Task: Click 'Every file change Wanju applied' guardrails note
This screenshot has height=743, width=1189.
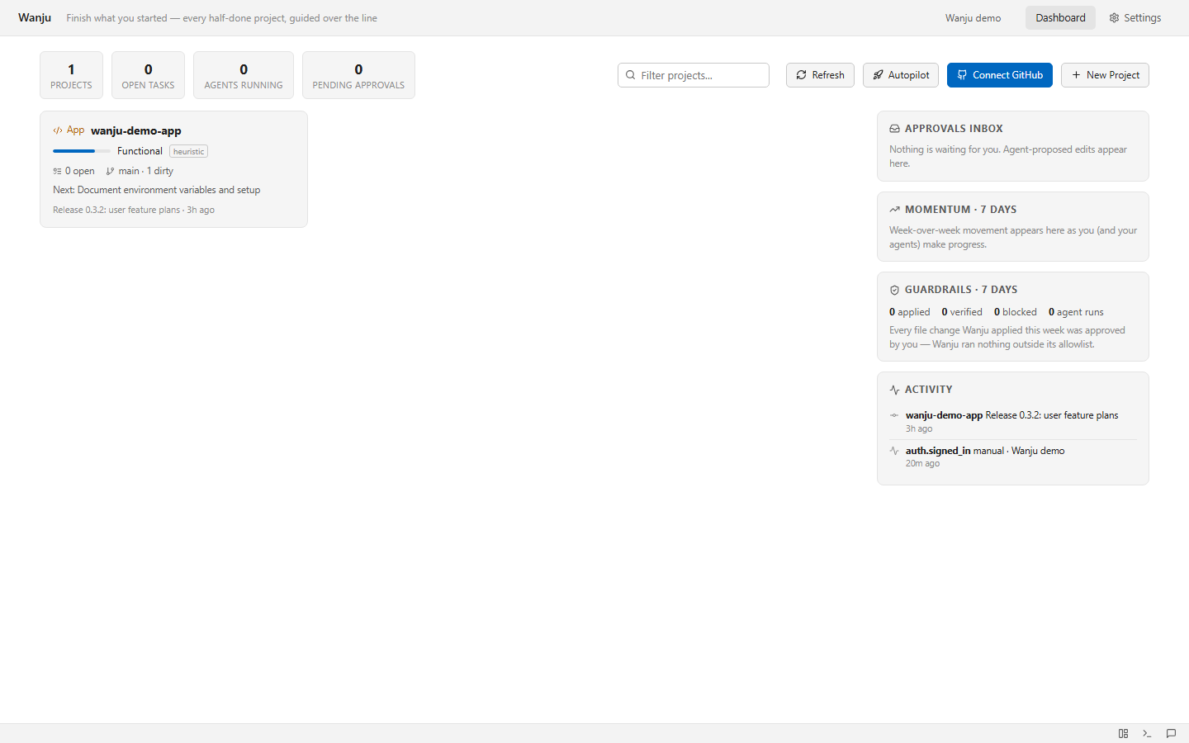Action: (1007, 337)
